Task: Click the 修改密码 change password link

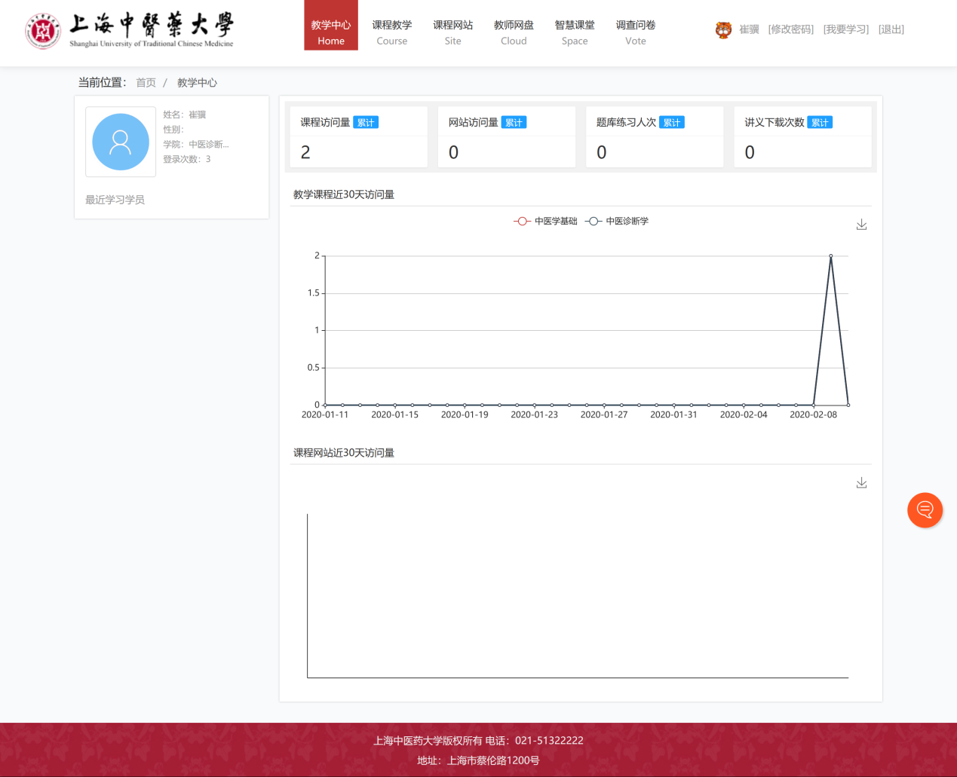Action: coord(790,29)
